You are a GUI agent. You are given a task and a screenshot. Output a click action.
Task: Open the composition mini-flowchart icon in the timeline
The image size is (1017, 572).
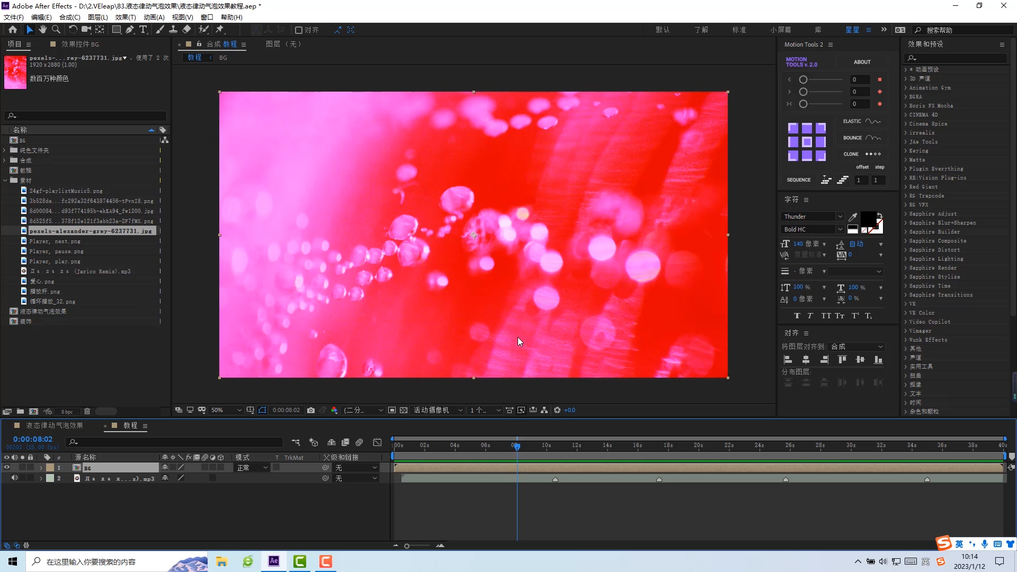296,442
